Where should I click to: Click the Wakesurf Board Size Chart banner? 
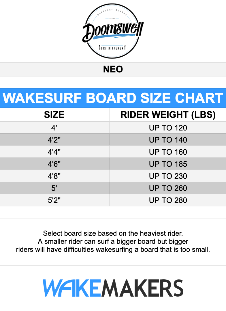click(113, 98)
